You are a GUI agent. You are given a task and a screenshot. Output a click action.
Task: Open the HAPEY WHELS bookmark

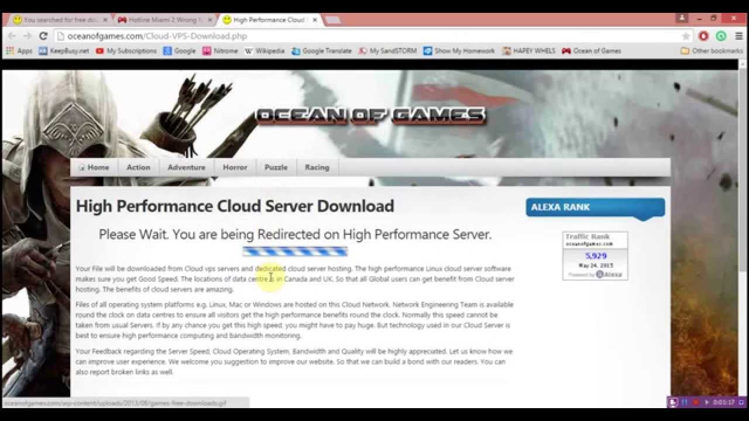pyautogui.click(x=529, y=51)
